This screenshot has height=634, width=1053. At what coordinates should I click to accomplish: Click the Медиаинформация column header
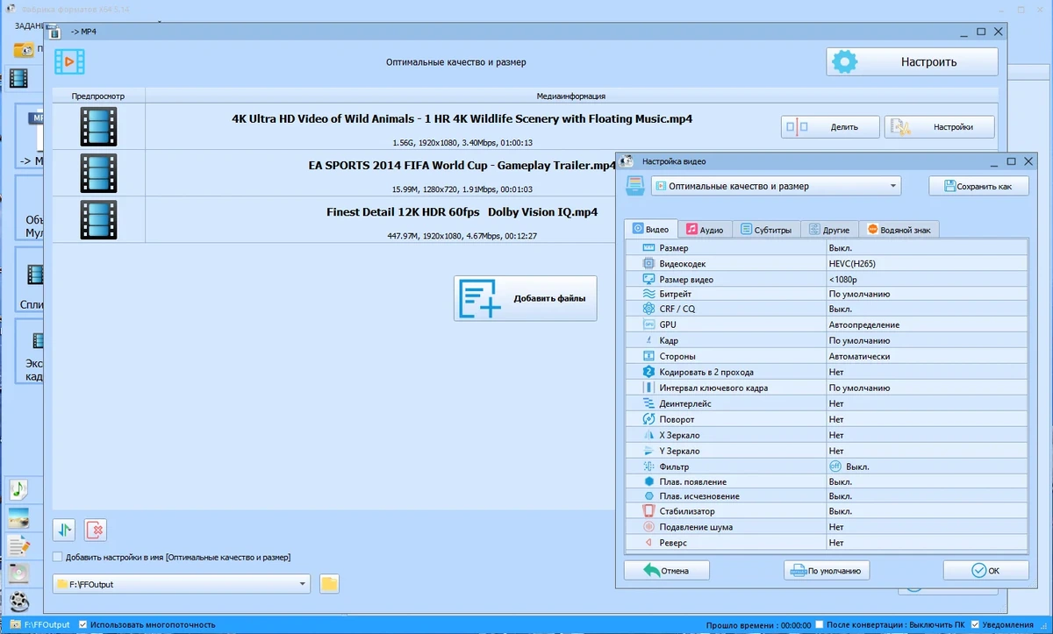point(571,96)
